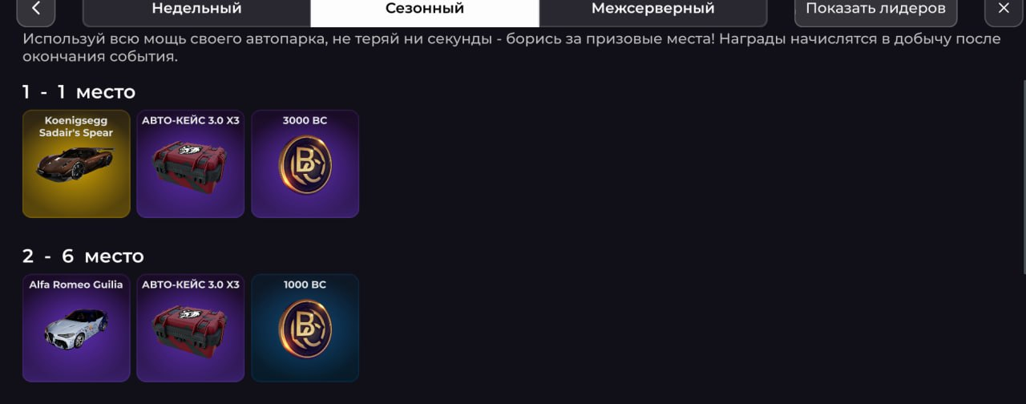This screenshot has width=1026, height=404.
Task: Close the event window with the X
Action: (x=1004, y=10)
